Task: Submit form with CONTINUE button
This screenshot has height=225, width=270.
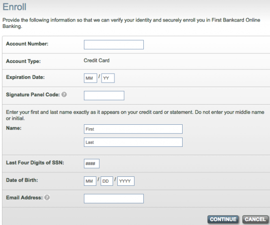Action: [x=223, y=219]
